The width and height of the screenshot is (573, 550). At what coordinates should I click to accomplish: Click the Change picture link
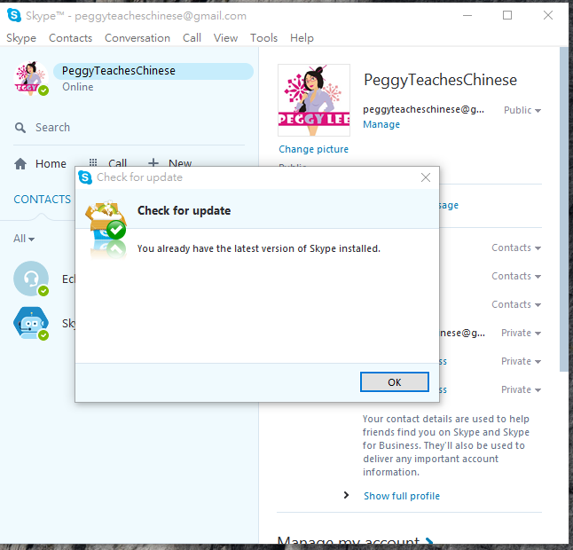(313, 149)
